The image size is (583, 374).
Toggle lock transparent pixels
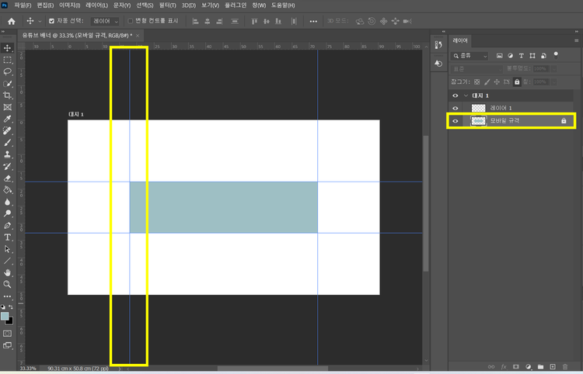tap(477, 82)
